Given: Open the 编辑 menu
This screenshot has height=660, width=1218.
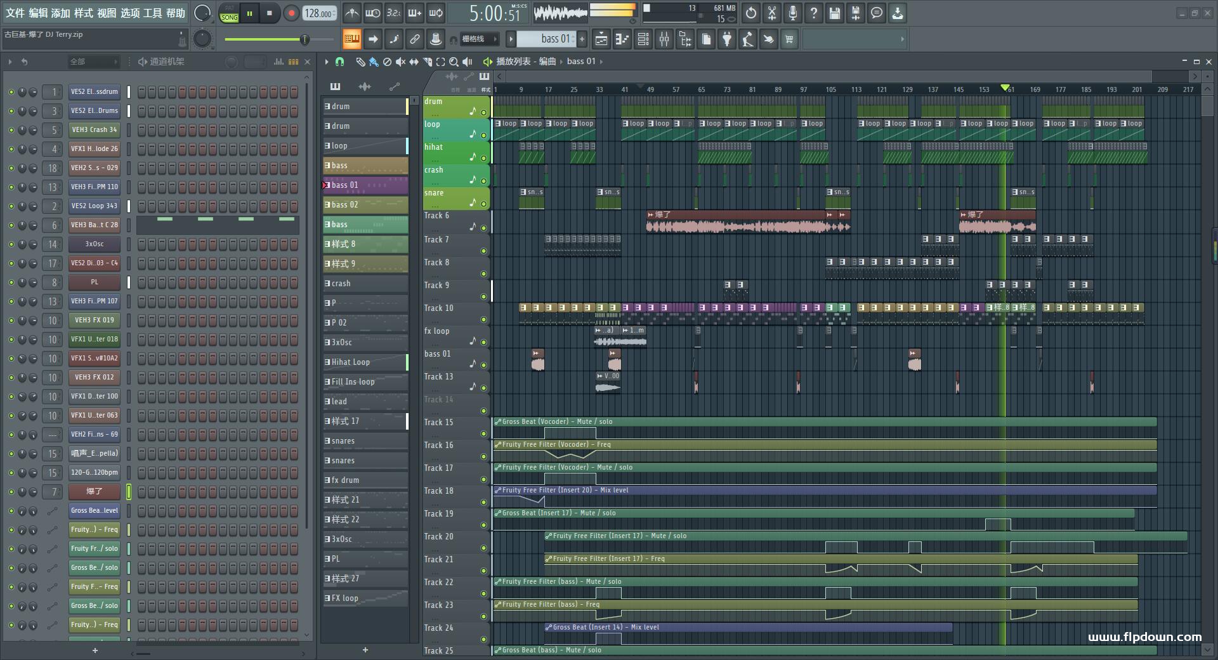Looking at the screenshot, I should coord(38,13).
